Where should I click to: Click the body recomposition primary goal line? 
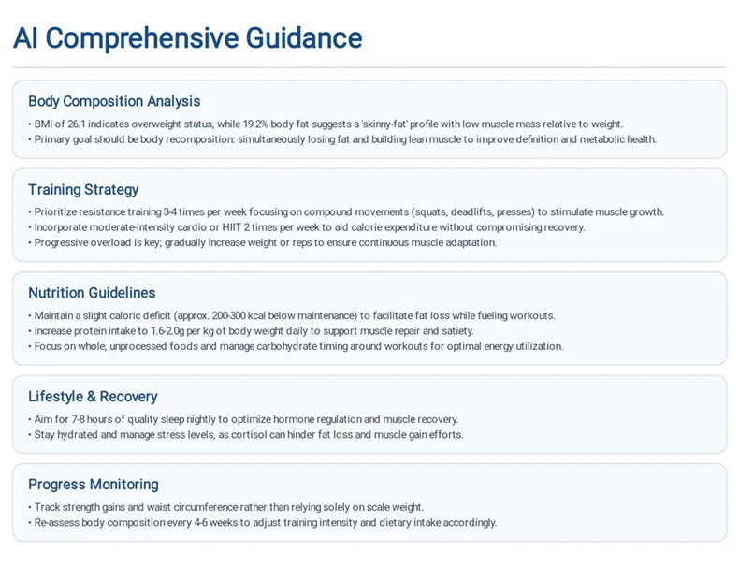coord(342,139)
